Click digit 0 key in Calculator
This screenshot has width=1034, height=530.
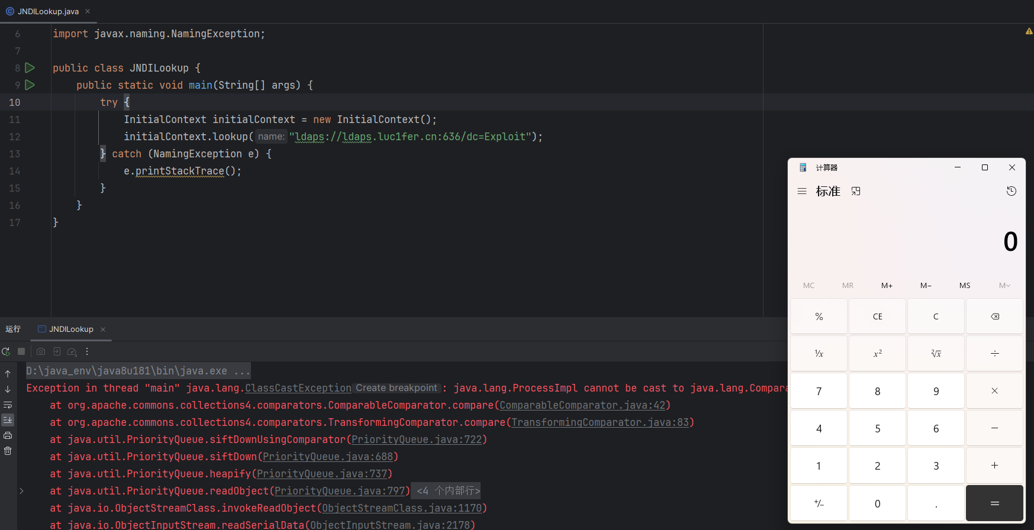click(x=877, y=503)
